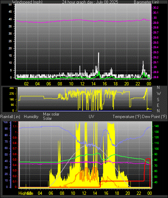The height and width of the screenshot is (198, 168).
Task: Click the N compass label at top
Action: (x=158, y=87)
